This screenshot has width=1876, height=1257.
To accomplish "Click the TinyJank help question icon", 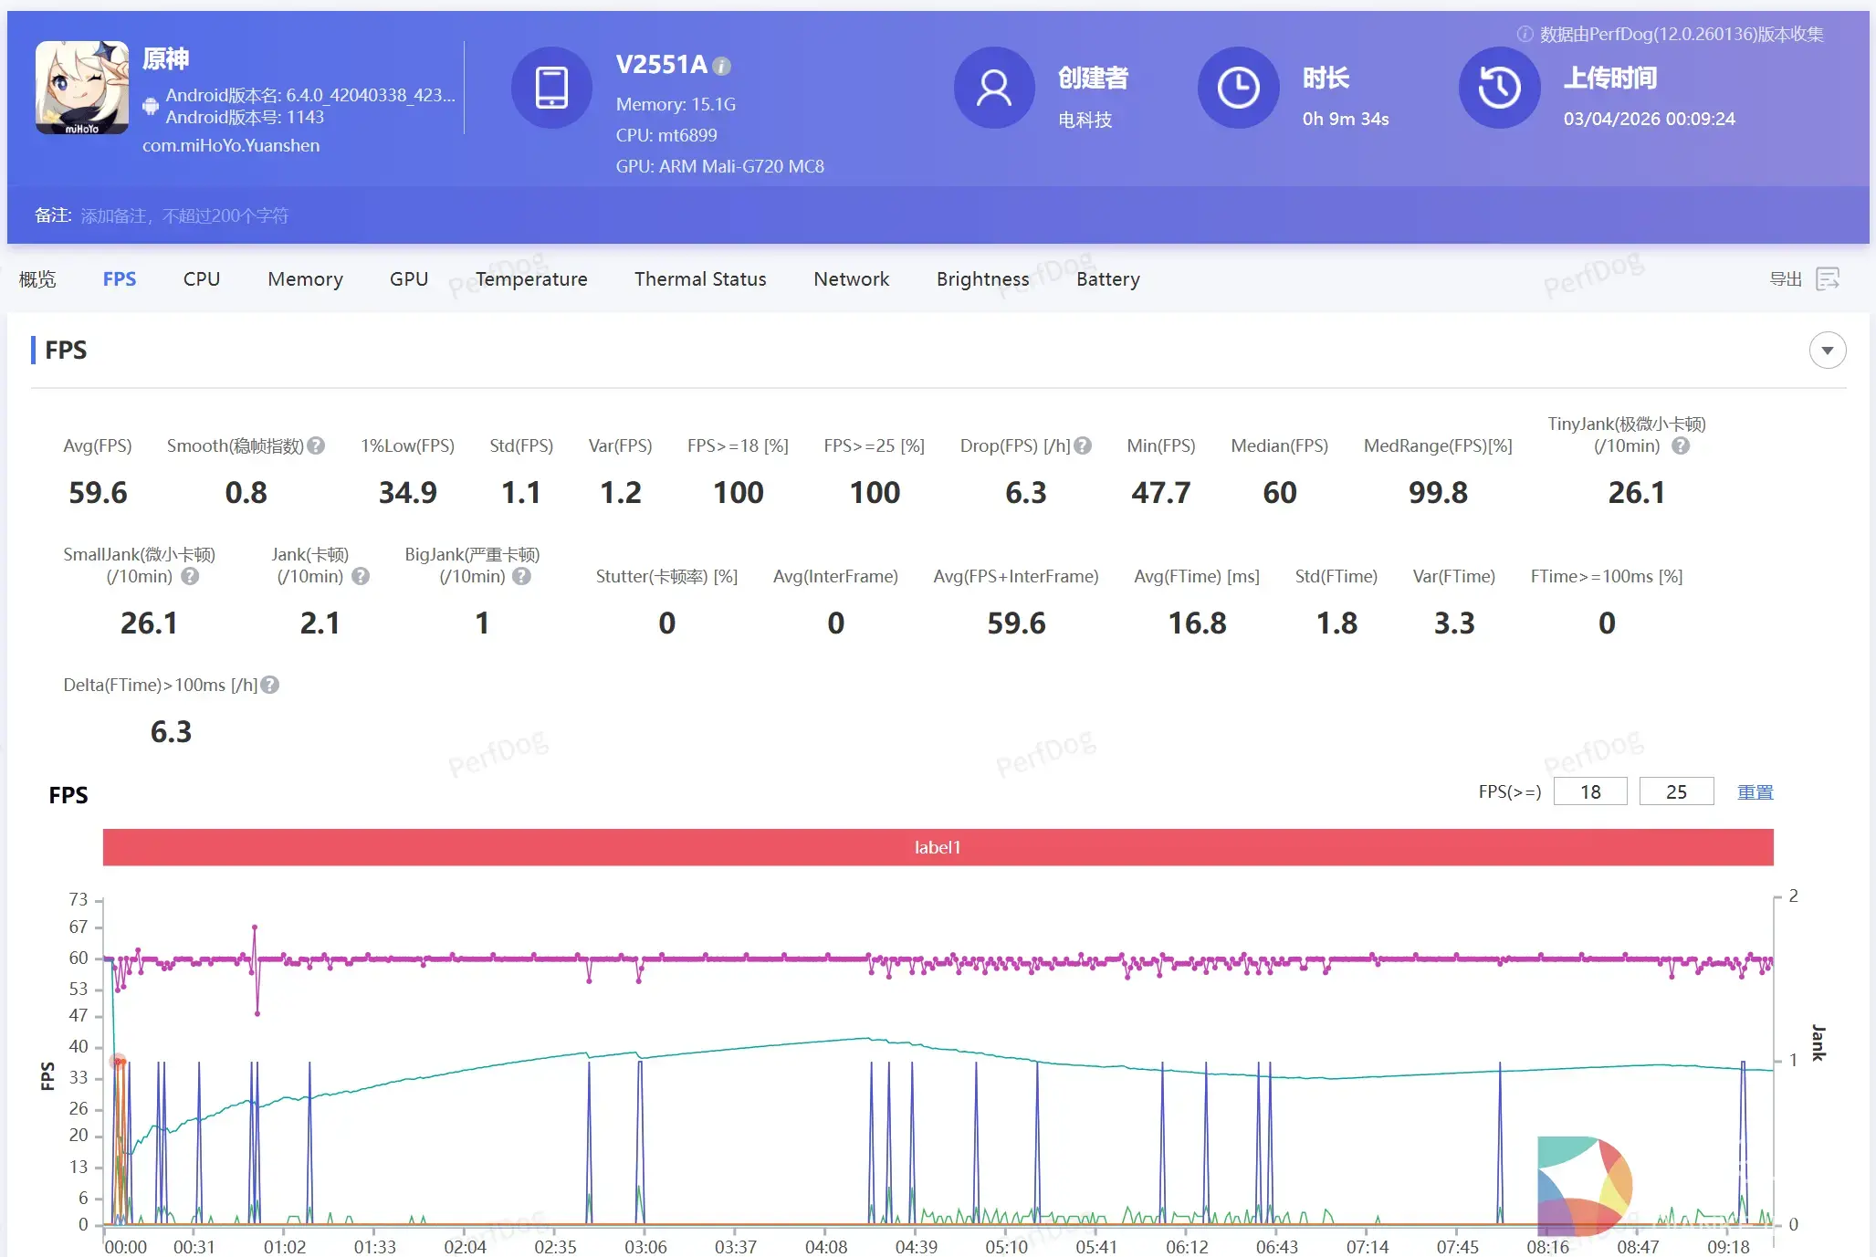I will [x=1681, y=445].
